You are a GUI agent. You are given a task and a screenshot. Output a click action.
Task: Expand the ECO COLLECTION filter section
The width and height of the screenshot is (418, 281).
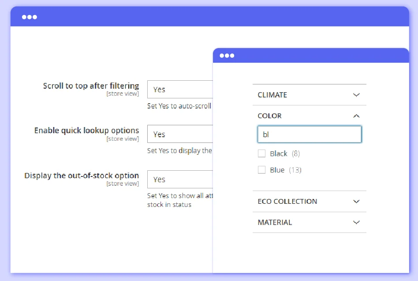pyautogui.click(x=356, y=201)
